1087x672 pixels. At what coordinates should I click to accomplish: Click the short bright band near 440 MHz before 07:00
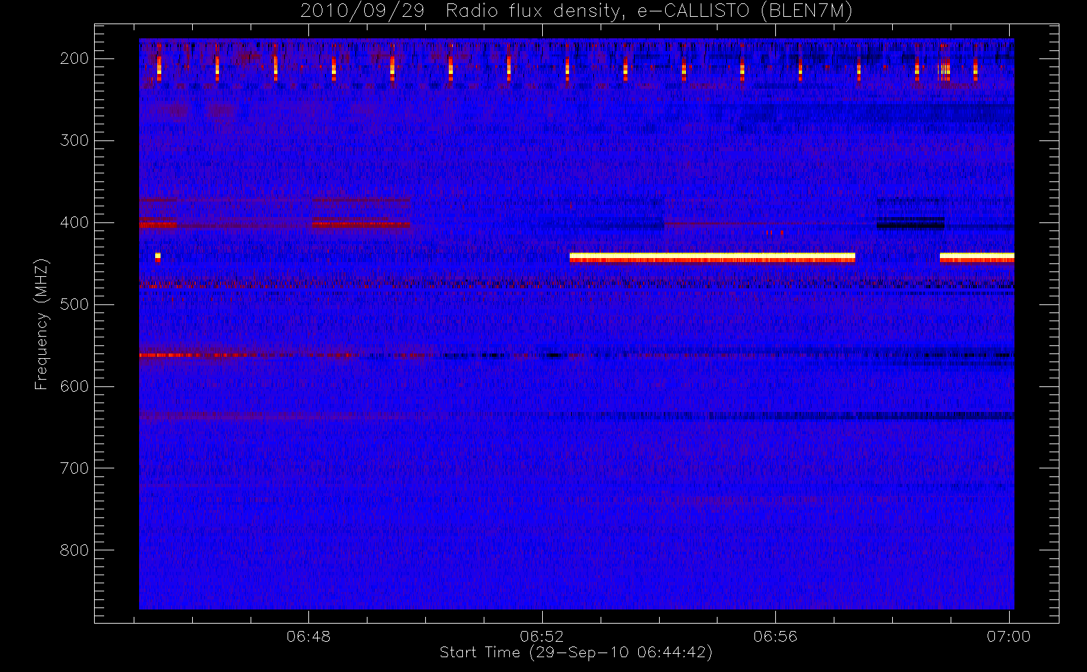(x=977, y=257)
